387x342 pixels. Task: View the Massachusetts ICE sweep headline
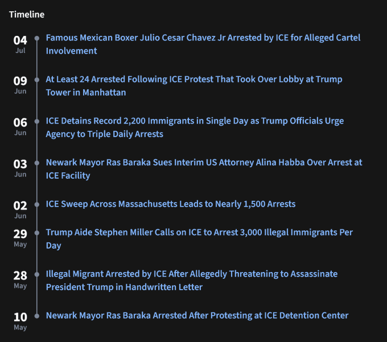pos(171,204)
